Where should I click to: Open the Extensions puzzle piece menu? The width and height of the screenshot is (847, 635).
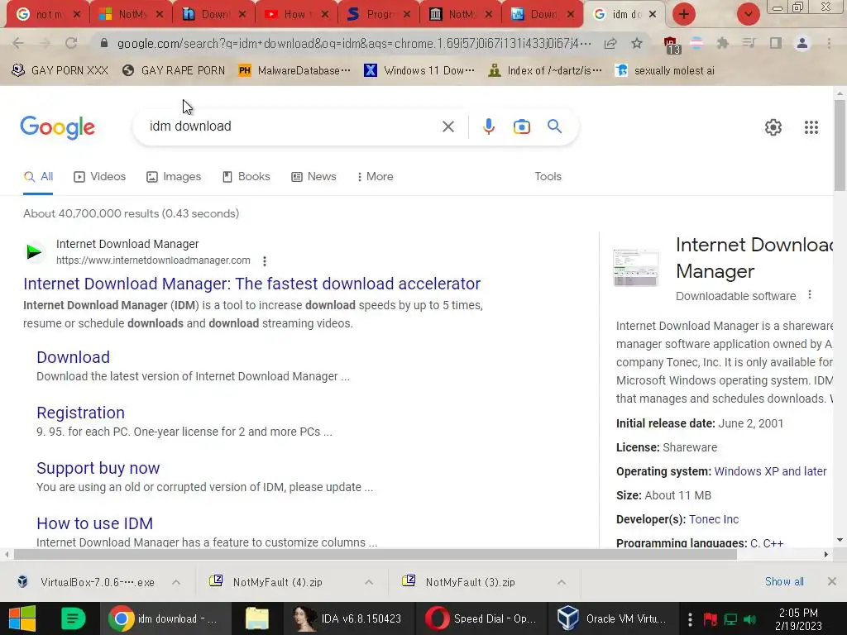[x=722, y=43]
